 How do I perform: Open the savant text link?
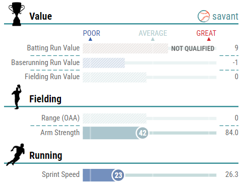click(225, 17)
